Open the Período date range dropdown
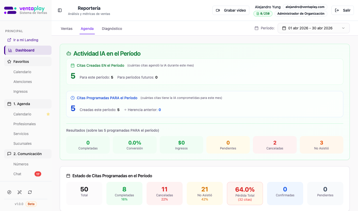This screenshot has width=358, height=211. pyautogui.click(x=313, y=28)
